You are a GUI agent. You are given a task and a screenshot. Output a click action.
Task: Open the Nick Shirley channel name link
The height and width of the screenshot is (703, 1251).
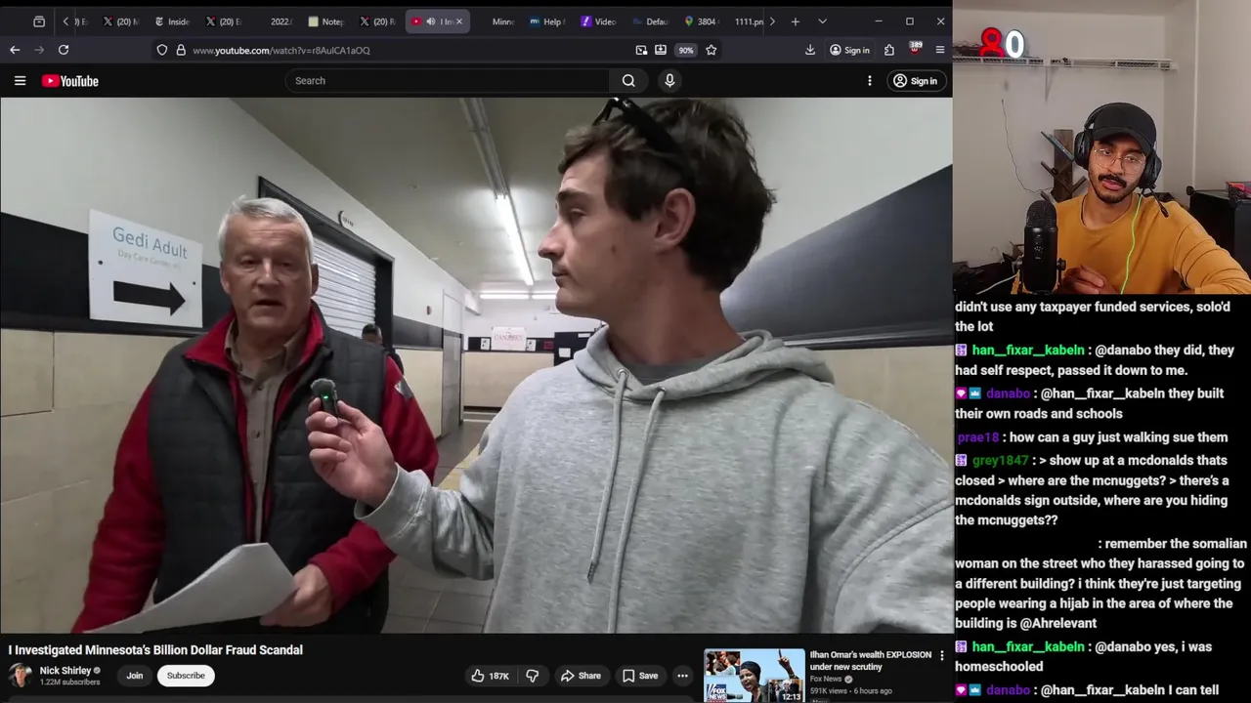(x=65, y=671)
